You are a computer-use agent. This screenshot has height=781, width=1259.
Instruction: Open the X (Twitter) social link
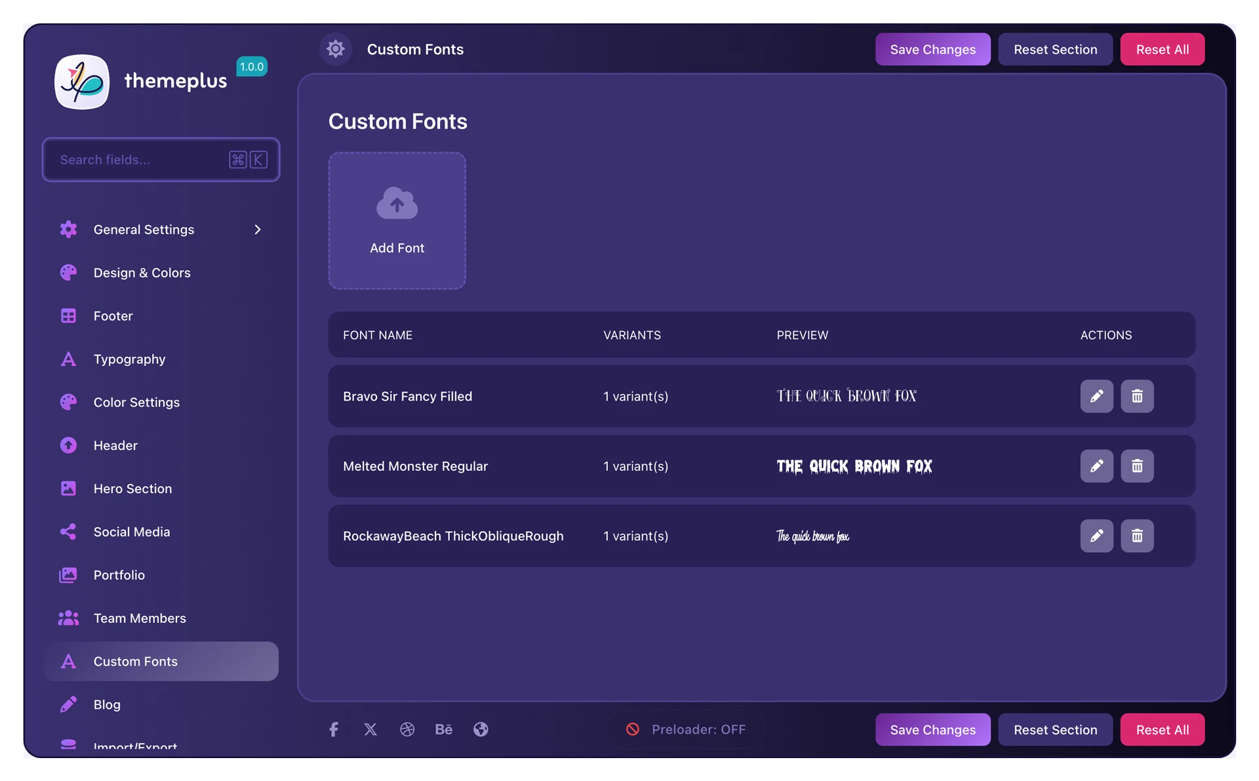[x=370, y=729]
